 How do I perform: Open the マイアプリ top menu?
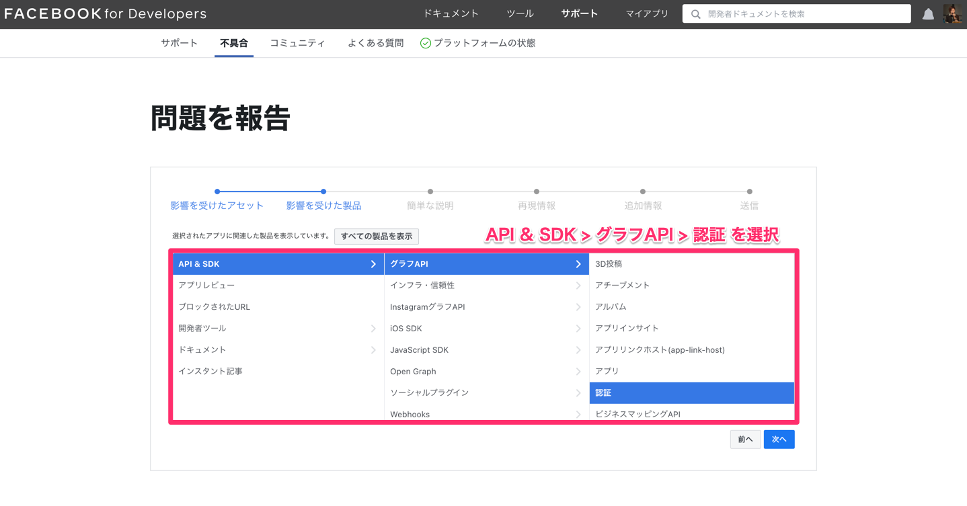tap(647, 13)
